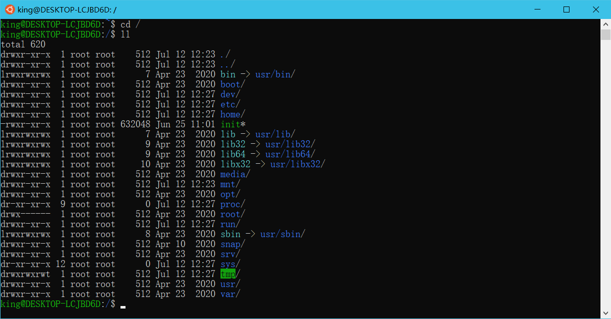Click the 'usr/lib64/' link target
The width and height of the screenshot is (611, 319).
pos(290,154)
